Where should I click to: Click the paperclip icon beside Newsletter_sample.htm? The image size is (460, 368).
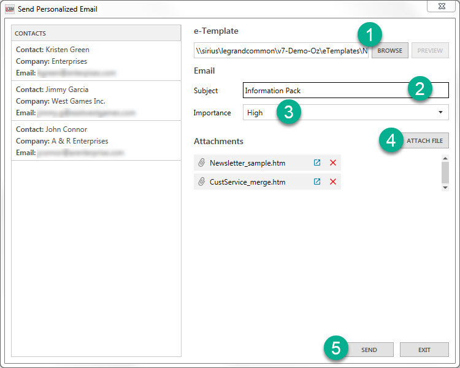coord(201,163)
